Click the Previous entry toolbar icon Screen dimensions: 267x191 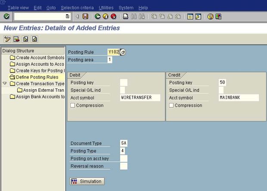(x=25, y=39)
